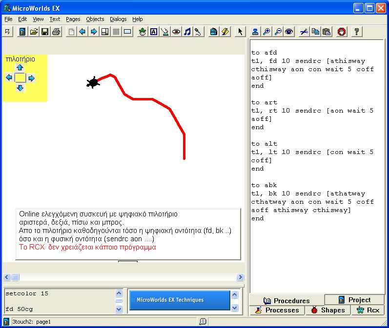
Task: Click the paste clipboard icon
Action: [327, 32]
